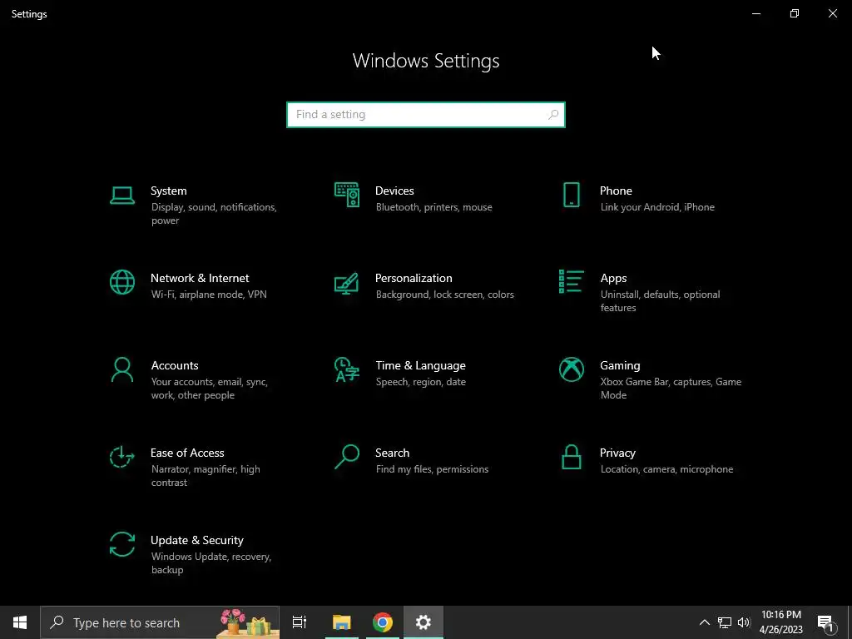Select the Update & Security title

point(196,541)
